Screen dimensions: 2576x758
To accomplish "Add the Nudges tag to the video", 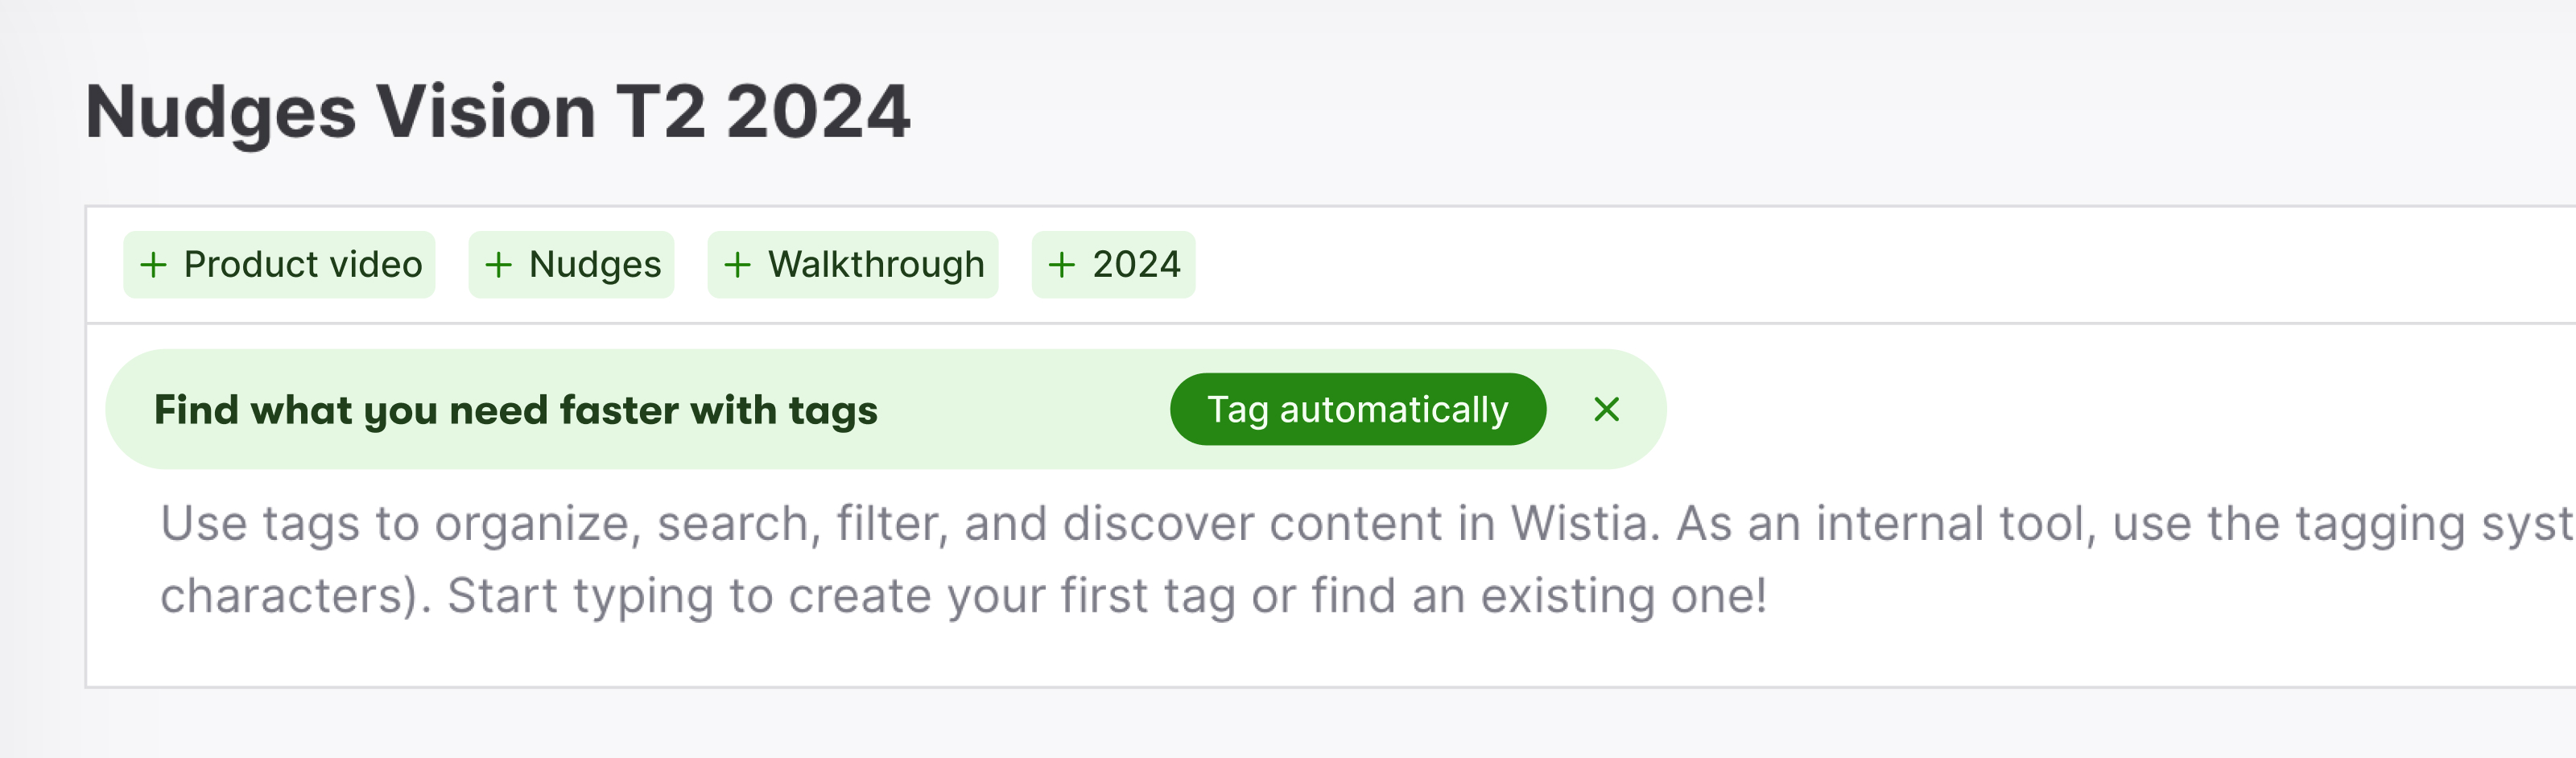I will [x=571, y=265].
